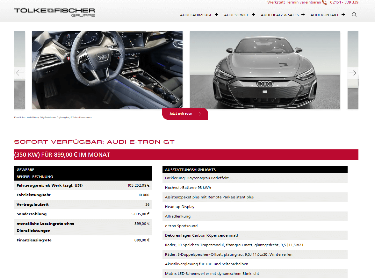Open the AUDI SERVICE menu
This screenshot has width=375, height=279.
pyautogui.click(x=236, y=15)
